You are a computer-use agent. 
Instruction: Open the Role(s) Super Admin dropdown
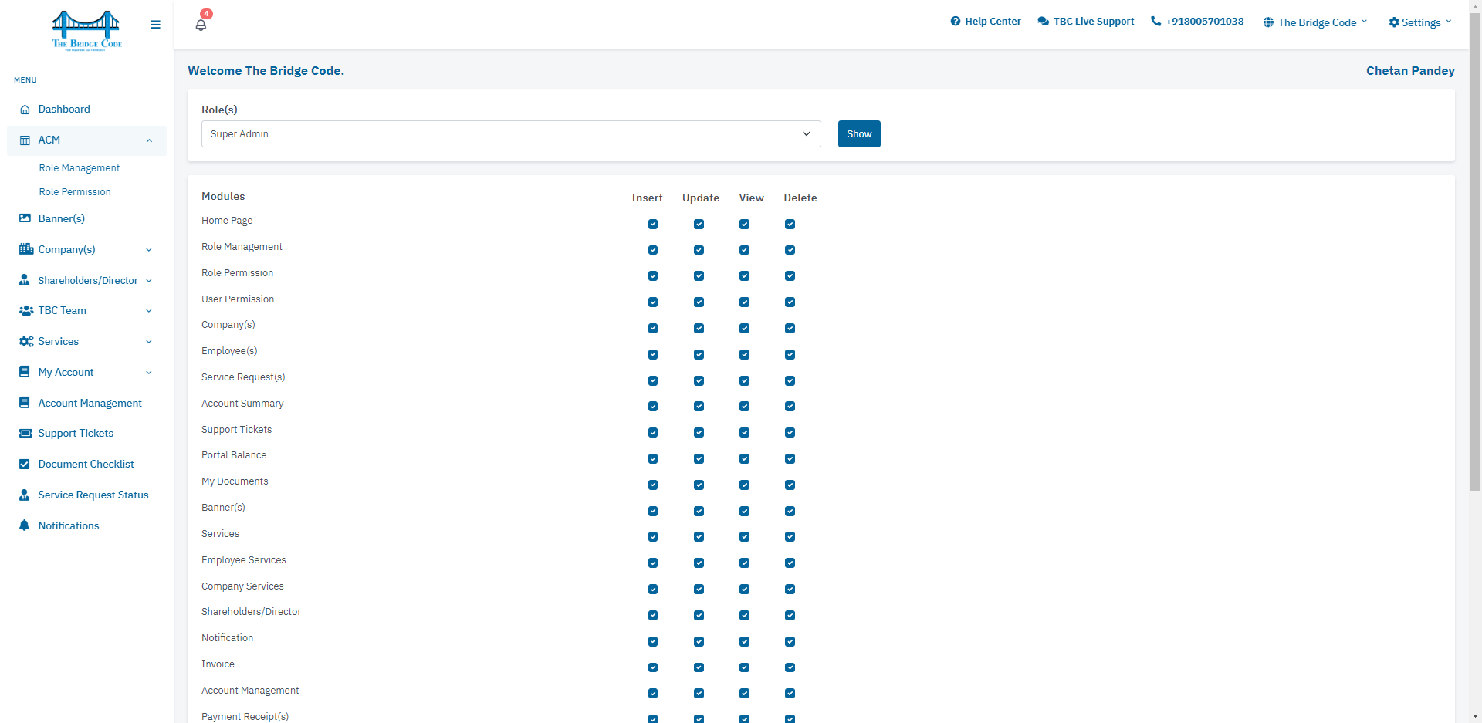[511, 134]
